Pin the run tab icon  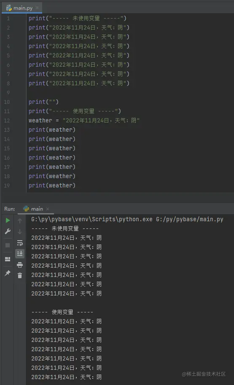(x=8, y=273)
